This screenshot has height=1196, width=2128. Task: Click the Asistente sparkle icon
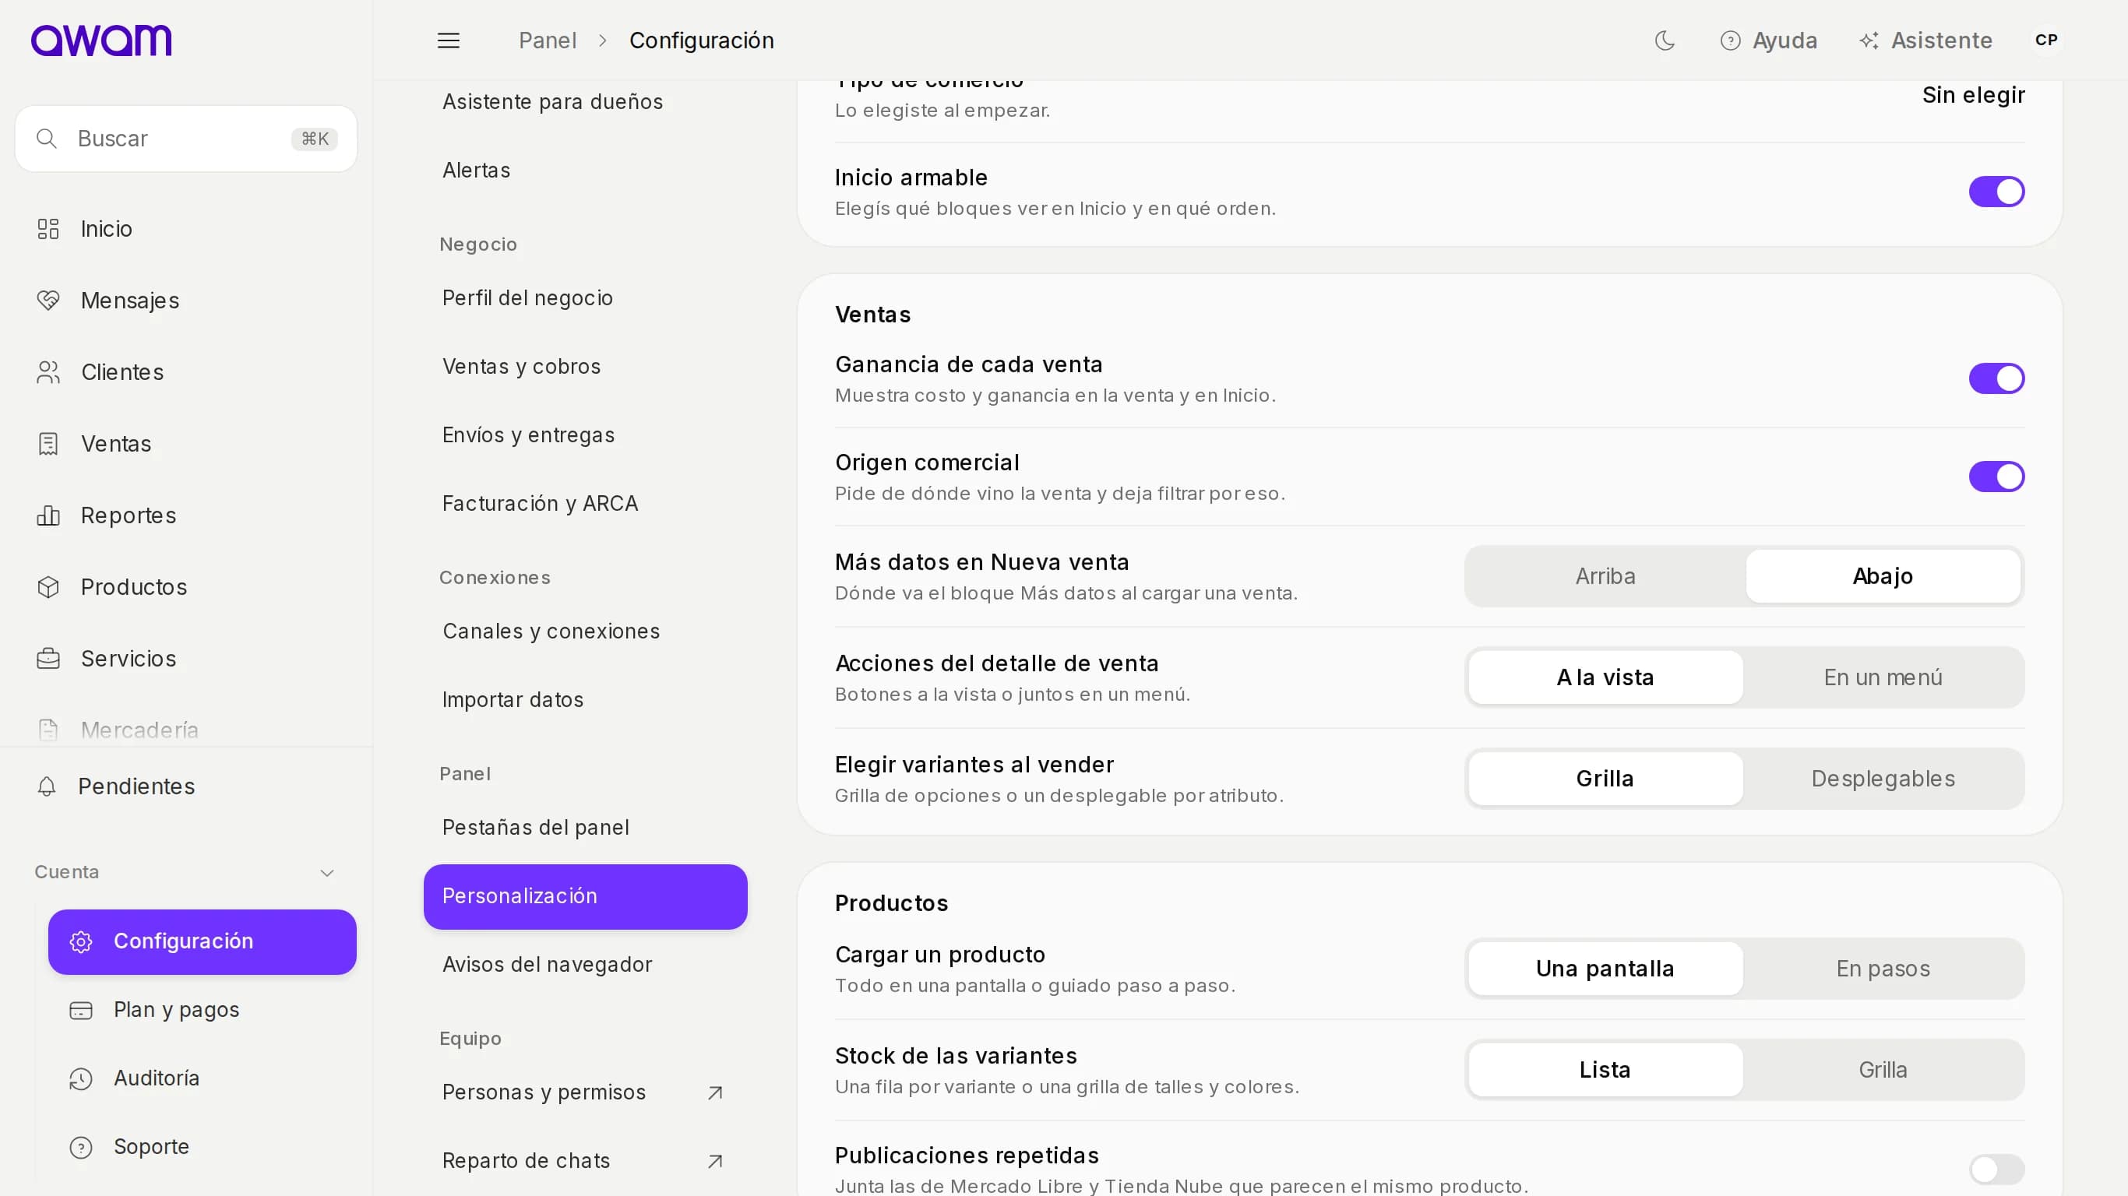click(1869, 40)
